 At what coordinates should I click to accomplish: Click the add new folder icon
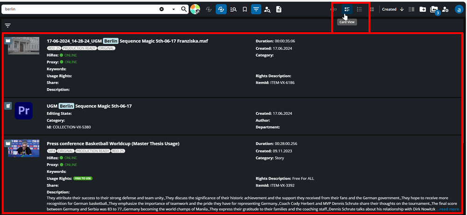[423, 9]
